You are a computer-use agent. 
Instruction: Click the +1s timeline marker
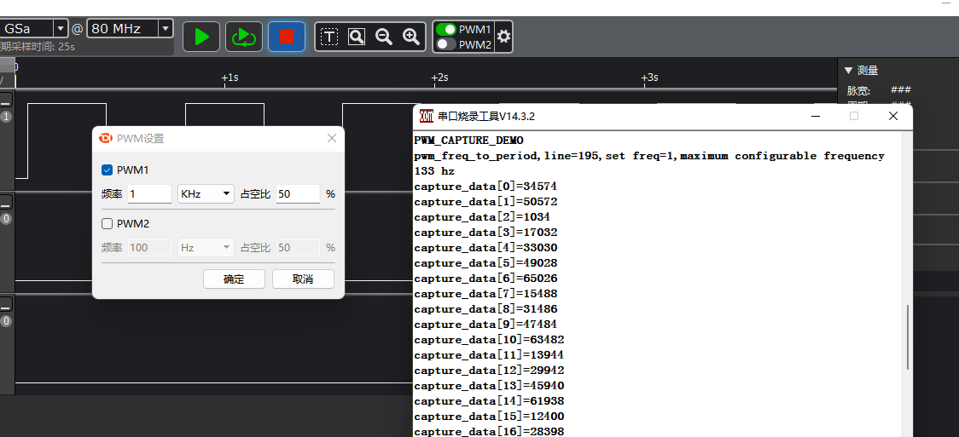230,78
